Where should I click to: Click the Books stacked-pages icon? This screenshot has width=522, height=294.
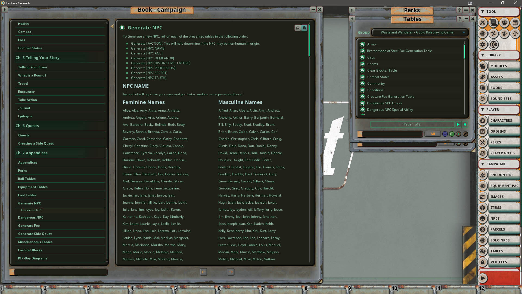483,88
